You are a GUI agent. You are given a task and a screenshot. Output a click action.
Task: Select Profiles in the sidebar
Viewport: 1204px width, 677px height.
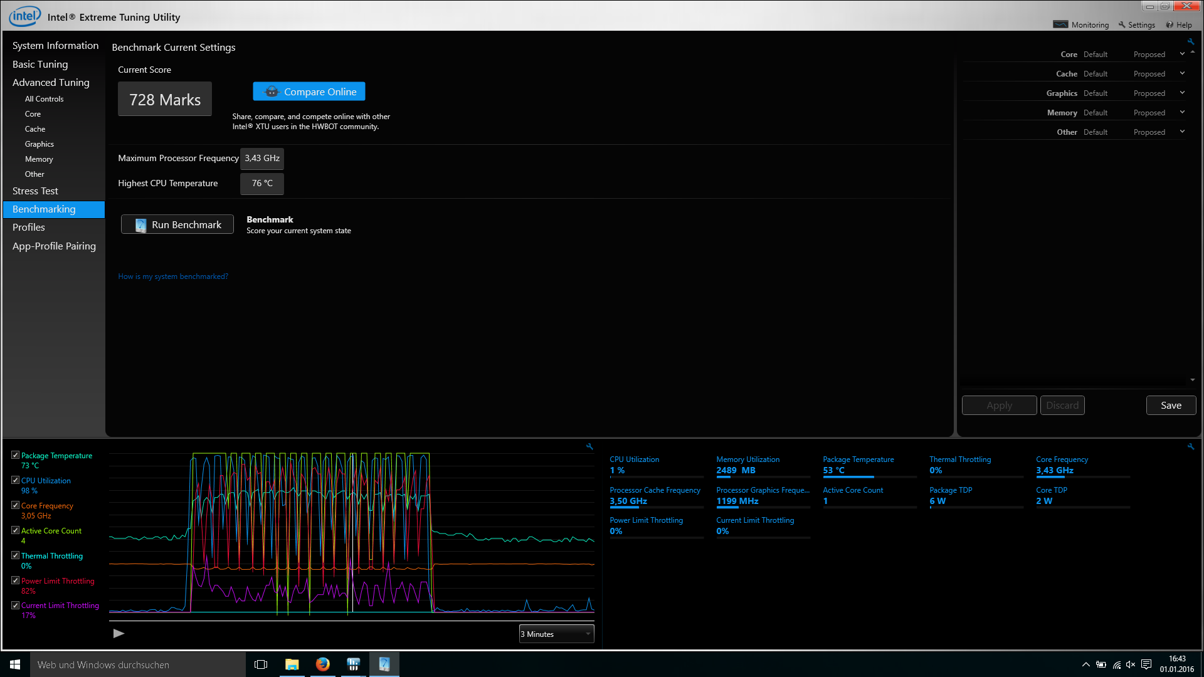tap(29, 228)
